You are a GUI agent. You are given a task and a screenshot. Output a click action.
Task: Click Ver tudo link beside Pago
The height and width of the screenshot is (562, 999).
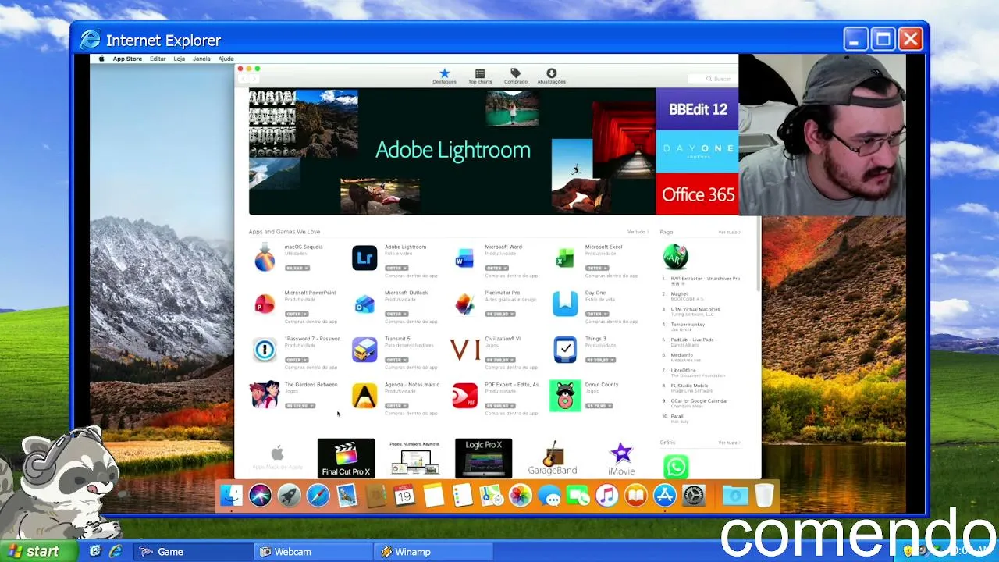pyautogui.click(x=729, y=232)
